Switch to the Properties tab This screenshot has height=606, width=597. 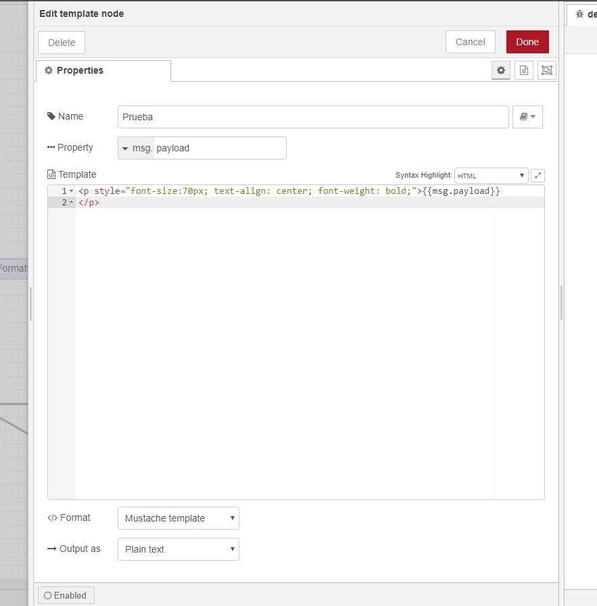[103, 71]
